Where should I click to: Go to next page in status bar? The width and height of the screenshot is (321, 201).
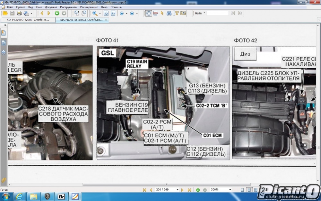coord(182,190)
